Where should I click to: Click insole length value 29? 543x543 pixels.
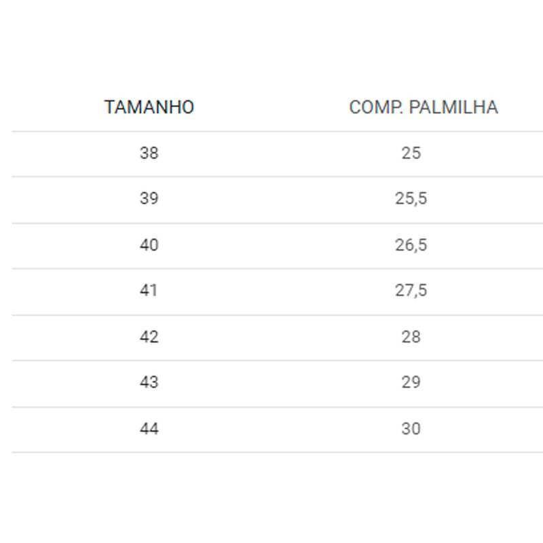click(x=411, y=382)
